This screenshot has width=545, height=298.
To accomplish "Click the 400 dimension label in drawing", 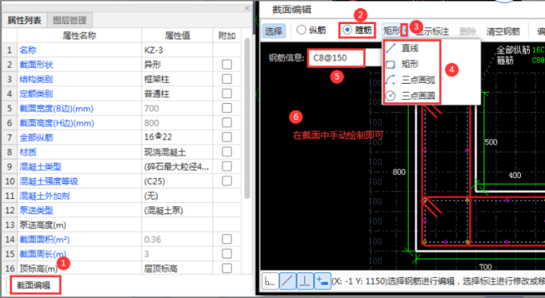I will point(515,176).
